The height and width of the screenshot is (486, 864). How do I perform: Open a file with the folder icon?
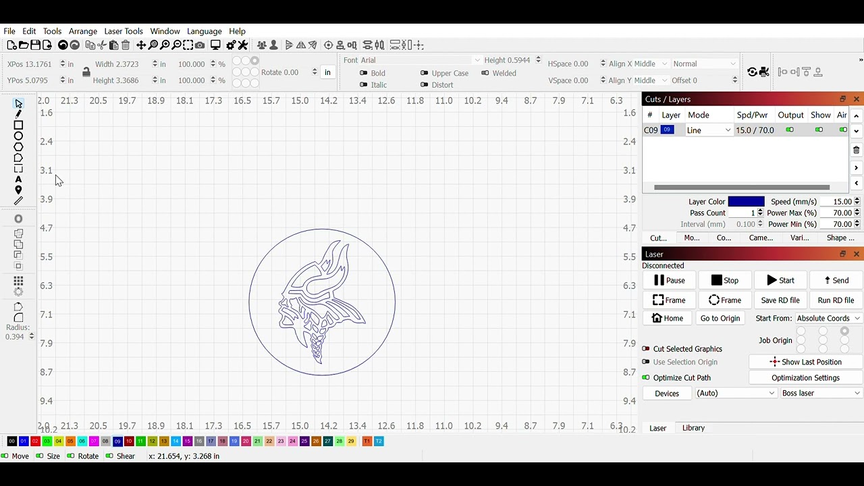[24, 45]
